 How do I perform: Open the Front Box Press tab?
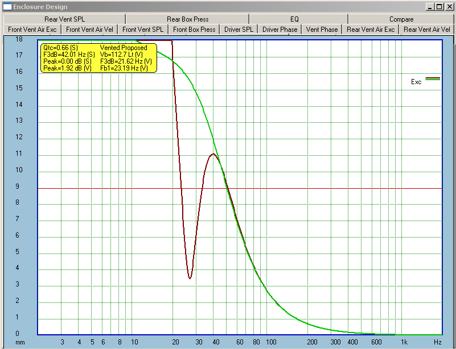tap(194, 29)
